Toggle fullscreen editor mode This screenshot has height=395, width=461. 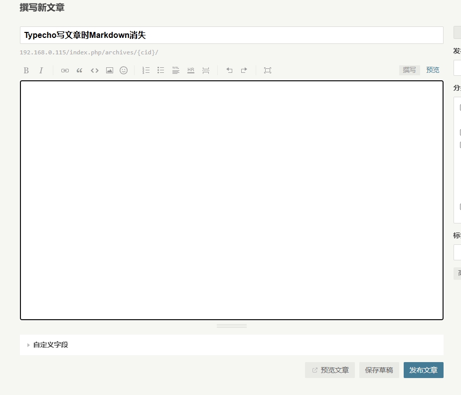click(268, 70)
